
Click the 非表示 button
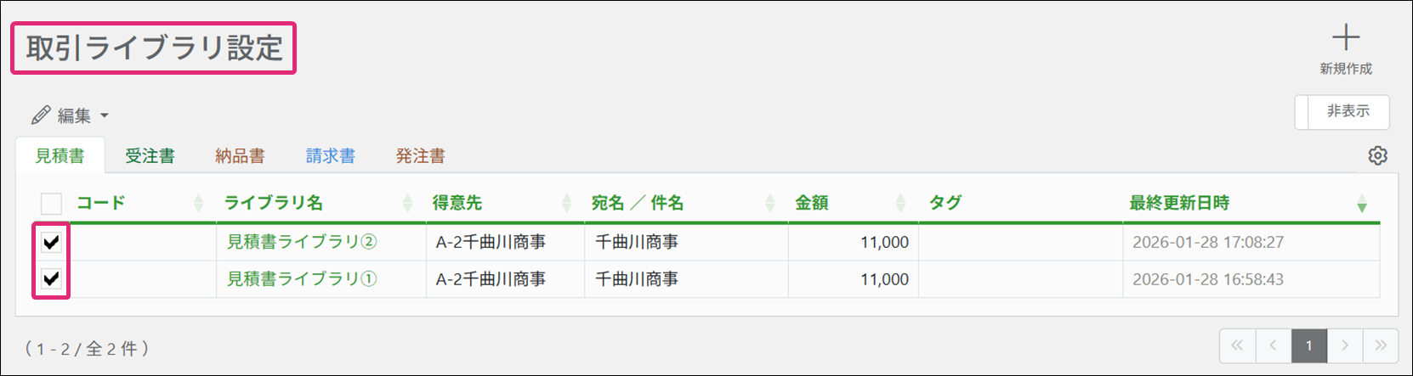pos(1347,111)
